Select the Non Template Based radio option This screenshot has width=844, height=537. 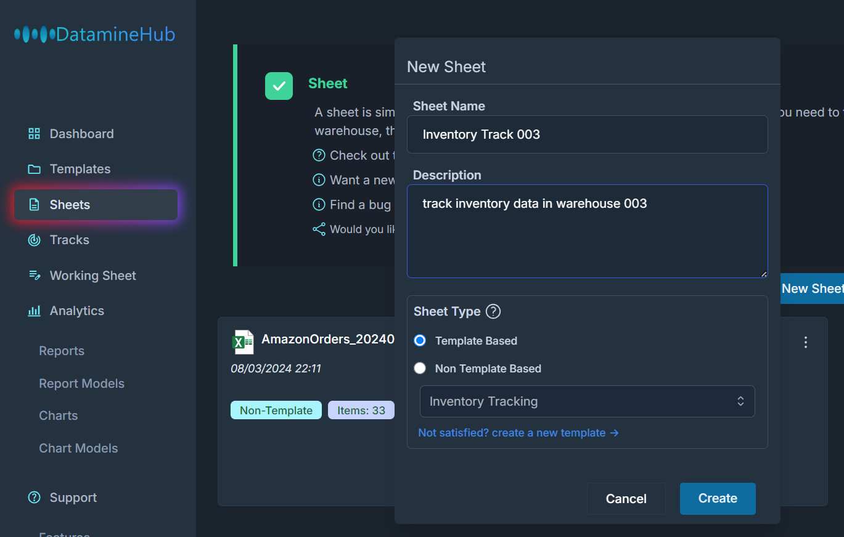tap(420, 368)
